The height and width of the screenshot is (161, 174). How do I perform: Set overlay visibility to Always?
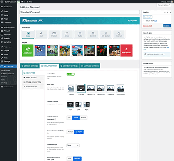70,132
